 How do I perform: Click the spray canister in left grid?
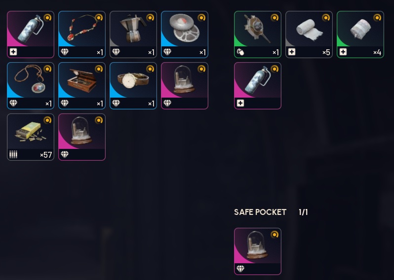(31, 35)
